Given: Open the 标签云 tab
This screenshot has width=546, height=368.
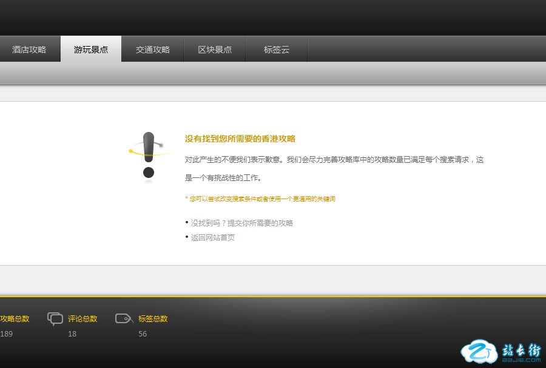Looking at the screenshot, I should click(x=277, y=50).
